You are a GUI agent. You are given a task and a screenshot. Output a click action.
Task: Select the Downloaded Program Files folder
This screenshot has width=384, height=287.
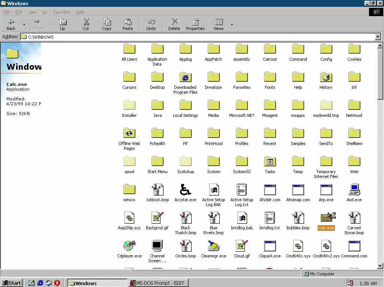click(x=185, y=77)
